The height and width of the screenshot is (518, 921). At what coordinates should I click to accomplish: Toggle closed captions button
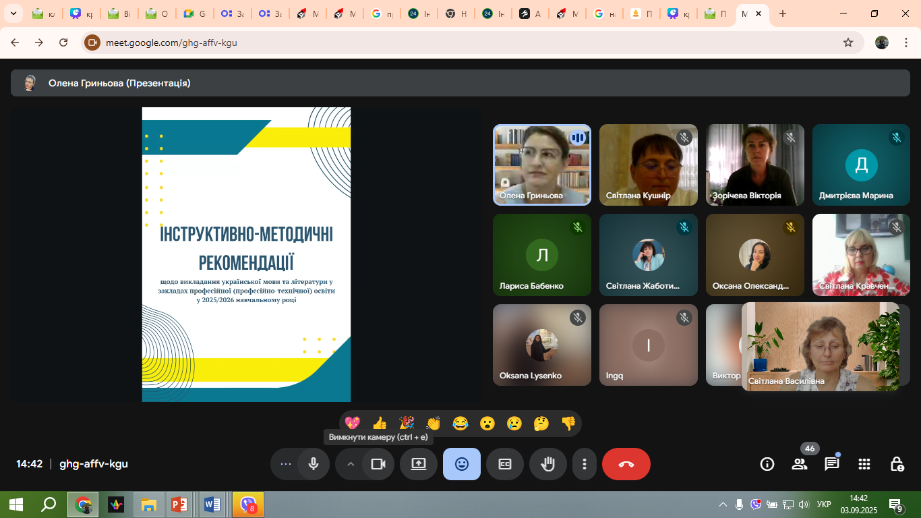pyautogui.click(x=504, y=464)
